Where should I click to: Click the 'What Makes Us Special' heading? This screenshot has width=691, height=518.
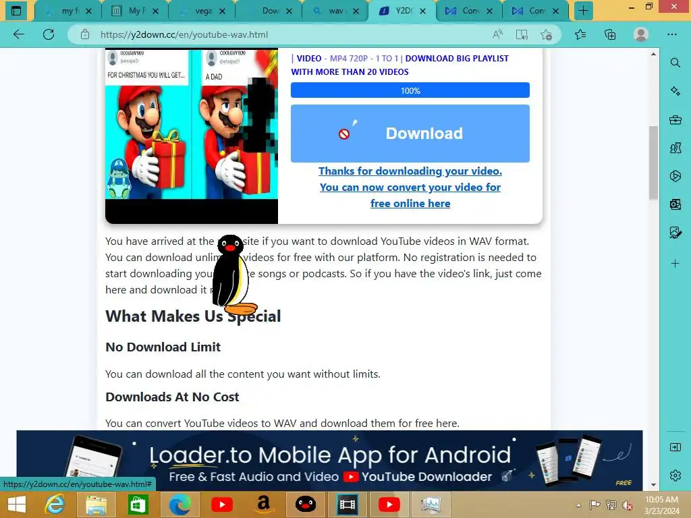tap(193, 316)
